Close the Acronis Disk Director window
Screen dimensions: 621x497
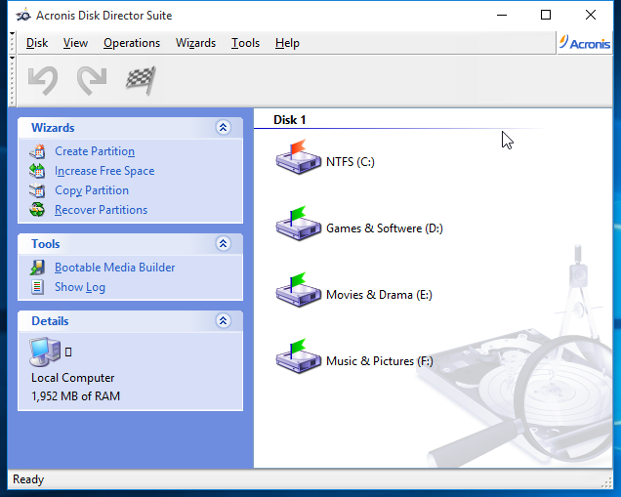tap(591, 15)
